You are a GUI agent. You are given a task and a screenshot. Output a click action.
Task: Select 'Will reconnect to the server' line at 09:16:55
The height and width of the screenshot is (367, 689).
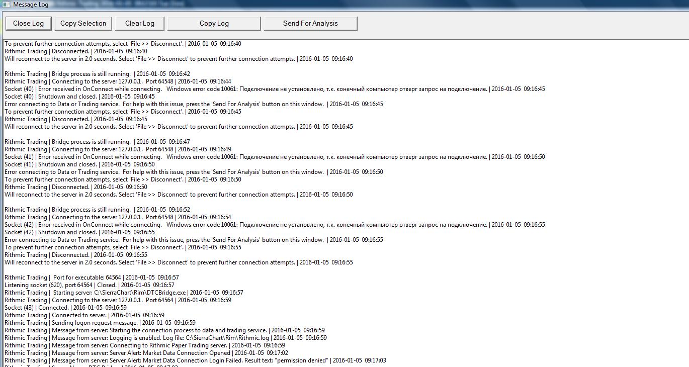tap(179, 262)
